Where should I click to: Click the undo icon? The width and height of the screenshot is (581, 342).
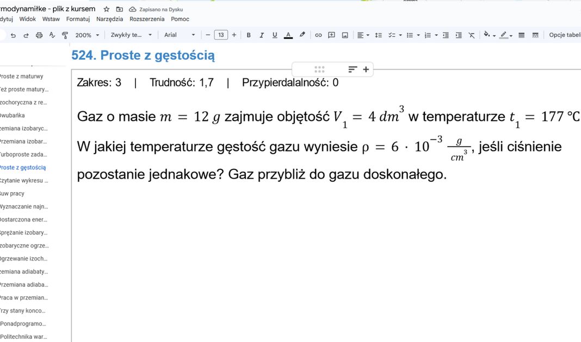tap(14, 35)
